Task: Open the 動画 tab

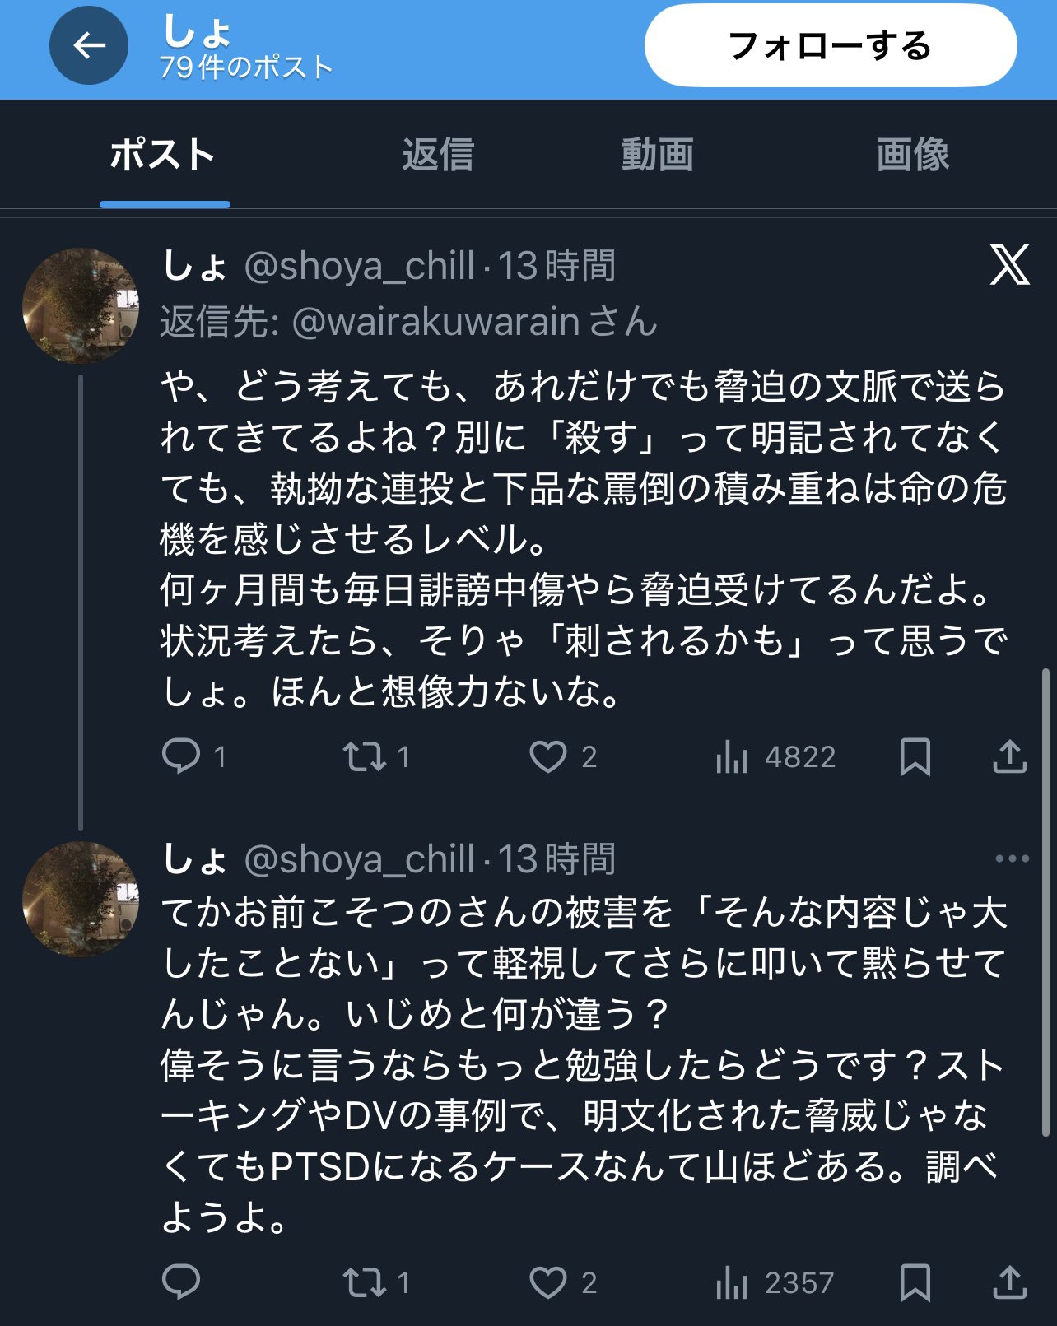Action: pyautogui.click(x=657, y=155)
